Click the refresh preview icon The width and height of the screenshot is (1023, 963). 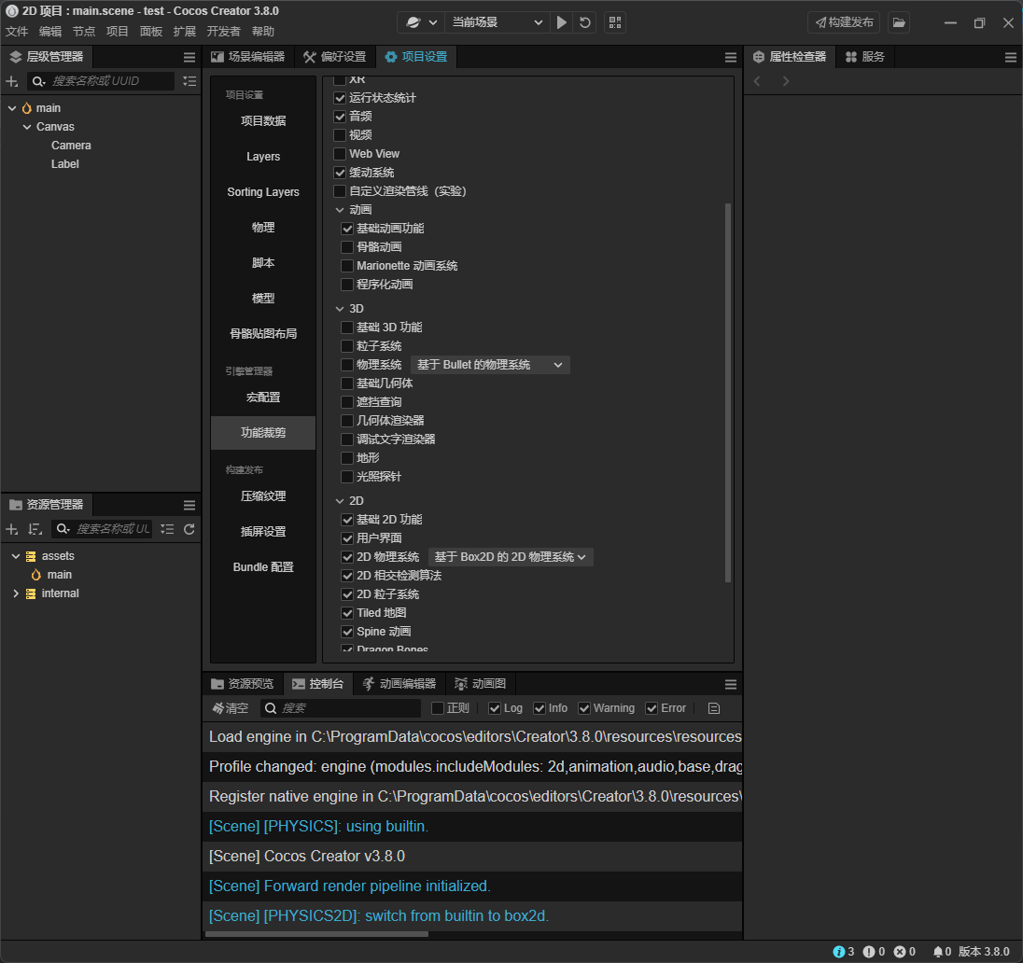pyautogui.click(x=585, y=22)
